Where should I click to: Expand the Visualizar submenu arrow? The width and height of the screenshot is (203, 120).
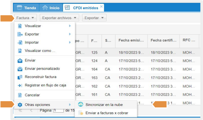70,26
